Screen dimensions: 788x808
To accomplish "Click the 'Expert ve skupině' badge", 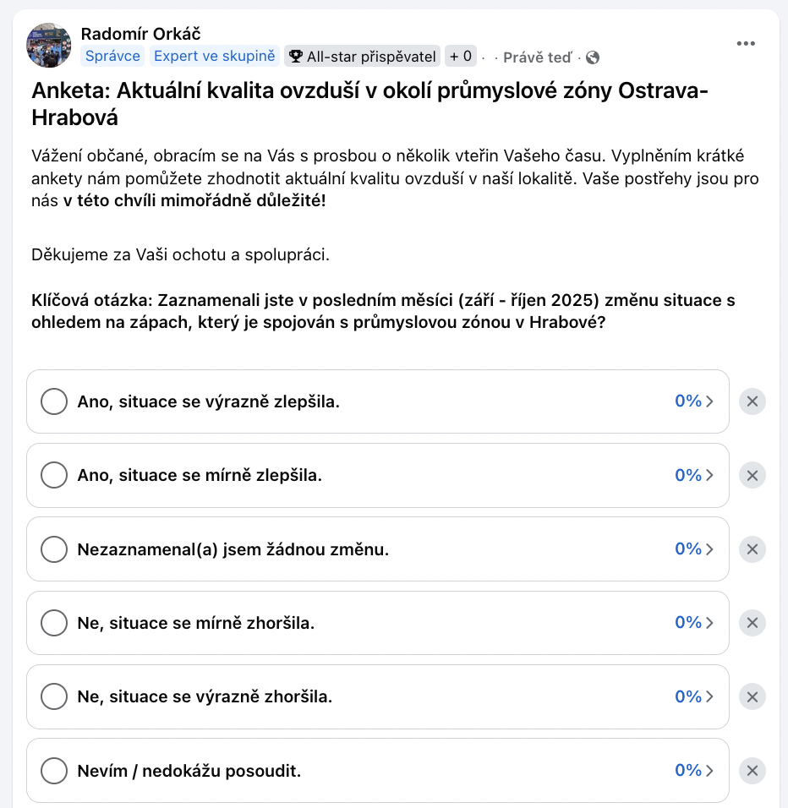I will coord(215,57).
